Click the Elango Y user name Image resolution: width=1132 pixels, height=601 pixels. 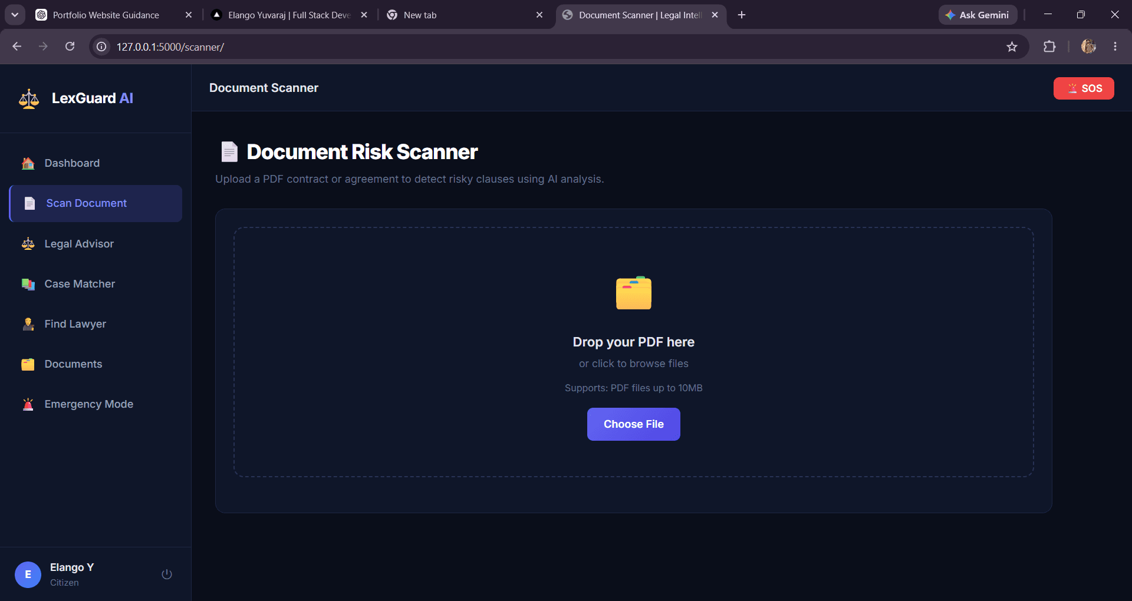[x=72, y=567]
